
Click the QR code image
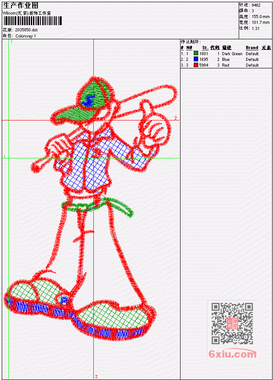(232, 323)
